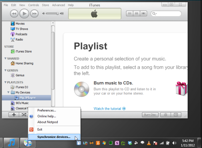Click the OneNote tray icon
Viewport: 202px width, 148px height.
[117, 143]
